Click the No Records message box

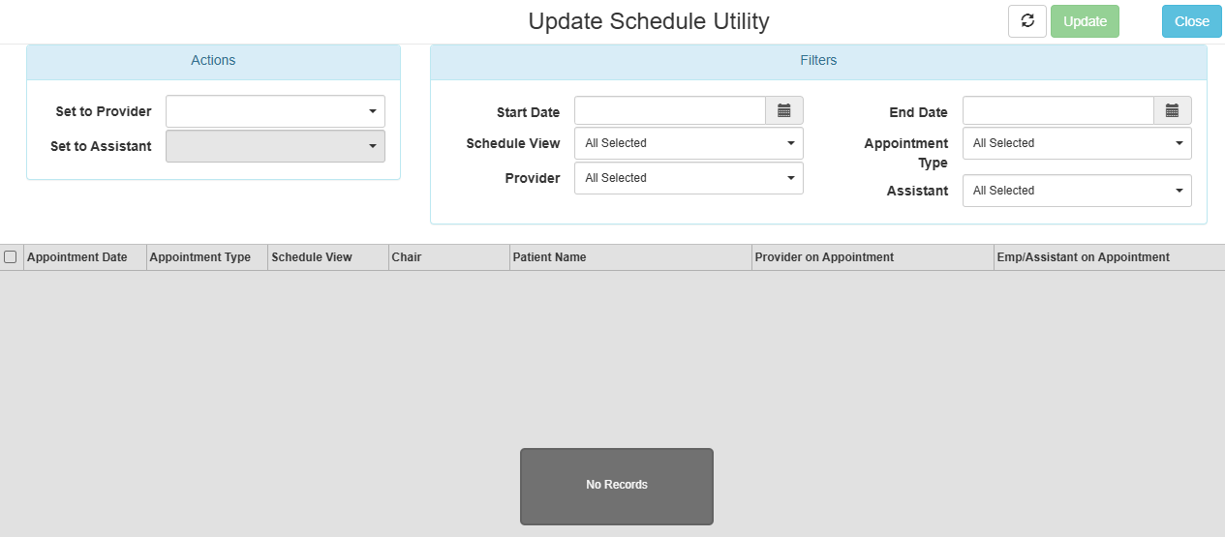tap(617, 486)
